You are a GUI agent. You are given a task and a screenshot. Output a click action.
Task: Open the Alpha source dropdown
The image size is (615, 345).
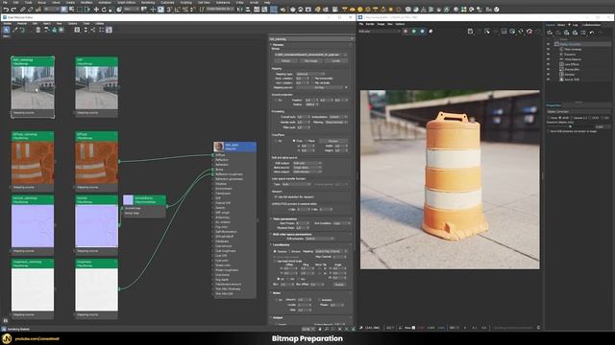(x=307, y=168)
